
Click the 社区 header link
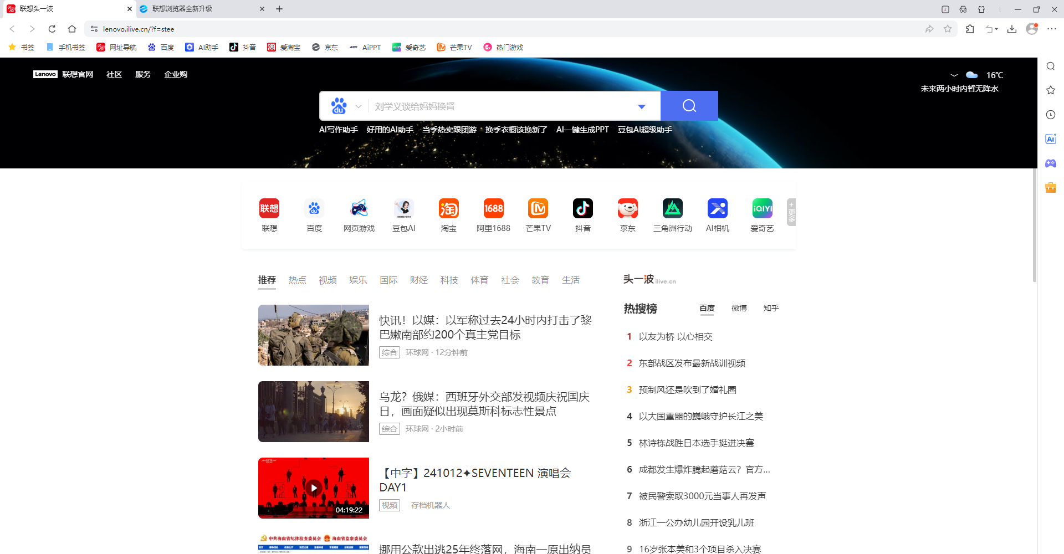pos(114,74)
